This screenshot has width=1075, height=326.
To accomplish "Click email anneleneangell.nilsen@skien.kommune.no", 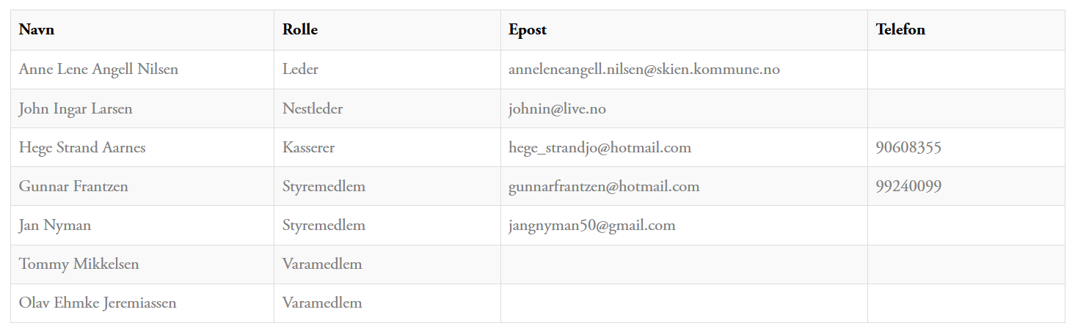I will (x=644, y=70).
